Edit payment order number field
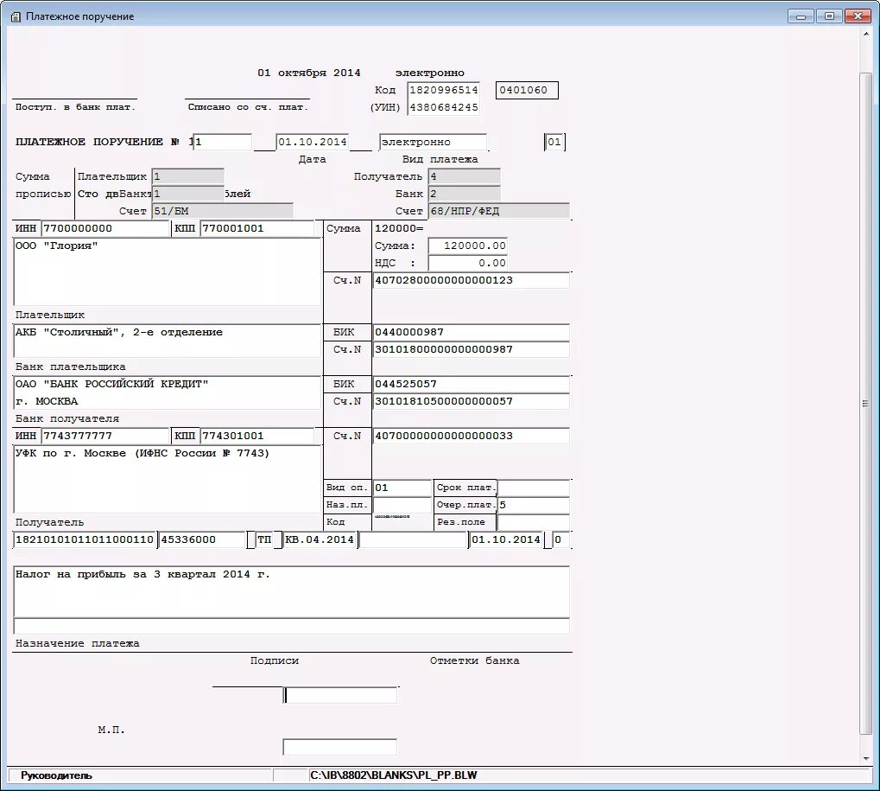The height and width of the screenshot is (791, 880). pyautogui.click(x=223, y=142)
